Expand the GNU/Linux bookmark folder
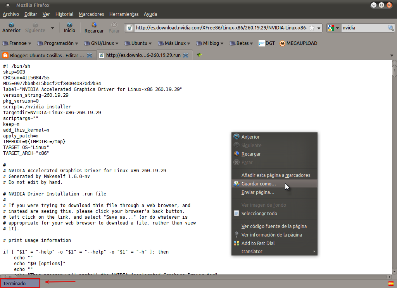 101,43
